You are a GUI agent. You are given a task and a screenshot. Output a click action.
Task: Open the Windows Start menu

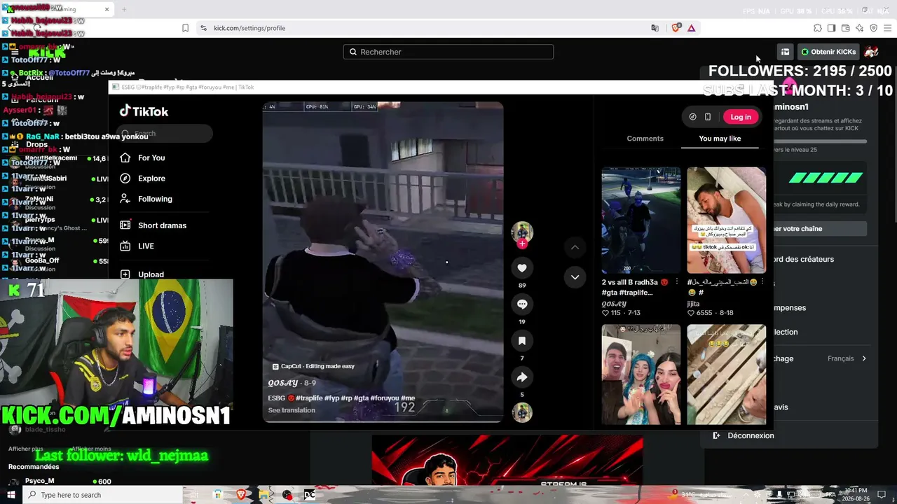[x=11, y=495]
